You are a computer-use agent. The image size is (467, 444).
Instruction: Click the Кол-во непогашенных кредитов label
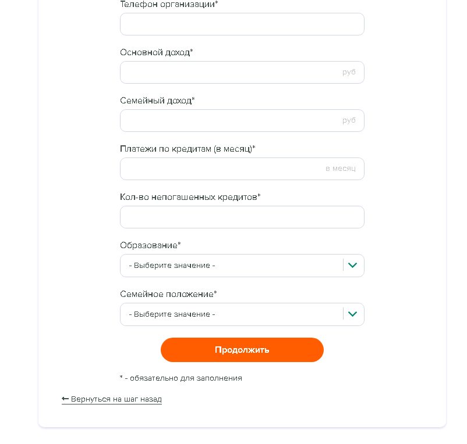click(x=190, y=197)
